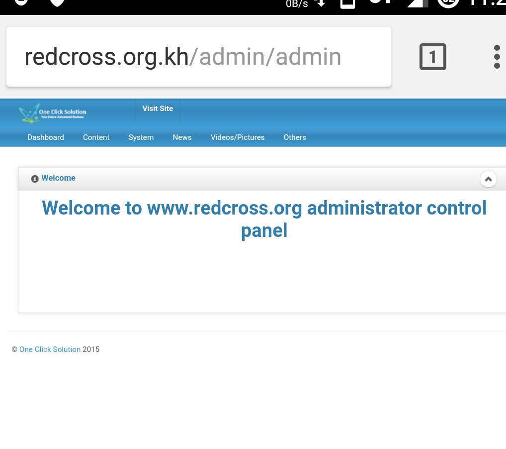The image size is (506, 449).
Task: Select Dashboard in the navigation bar
Action: click(x=45, y=137)
